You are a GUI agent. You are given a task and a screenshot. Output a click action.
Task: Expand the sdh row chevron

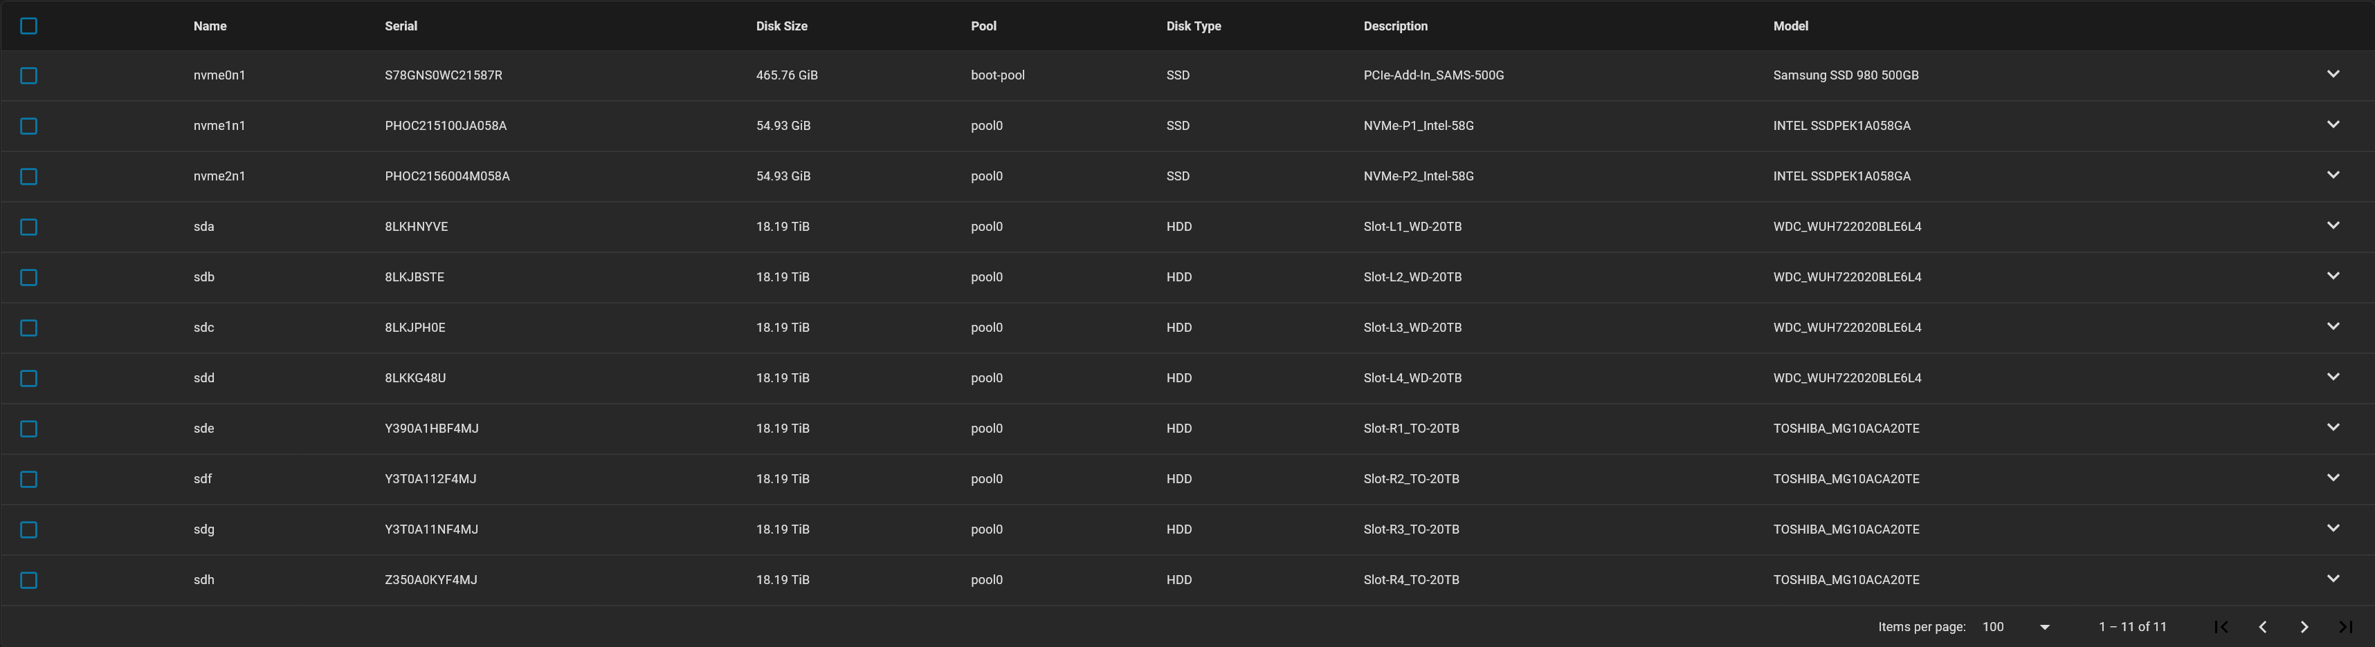point(2333,579)
